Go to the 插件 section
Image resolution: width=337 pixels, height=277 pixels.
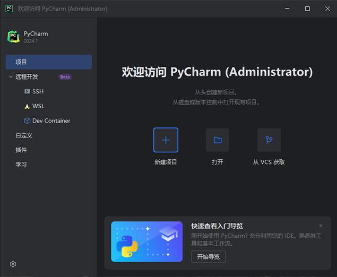pos(21,150)
